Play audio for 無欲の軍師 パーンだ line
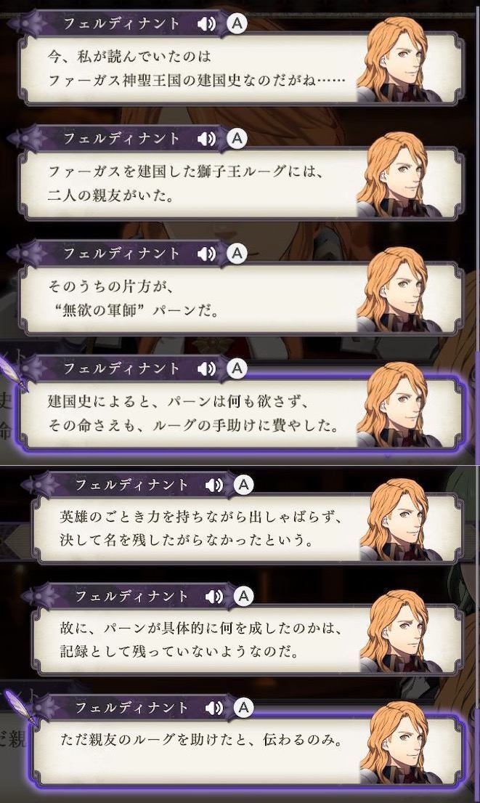 click(206, 254)
